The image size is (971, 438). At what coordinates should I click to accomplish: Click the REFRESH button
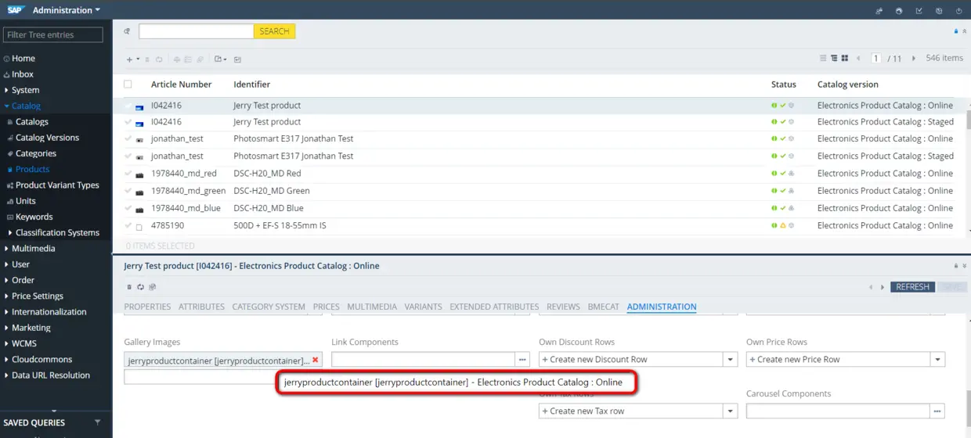click(912, 287)
